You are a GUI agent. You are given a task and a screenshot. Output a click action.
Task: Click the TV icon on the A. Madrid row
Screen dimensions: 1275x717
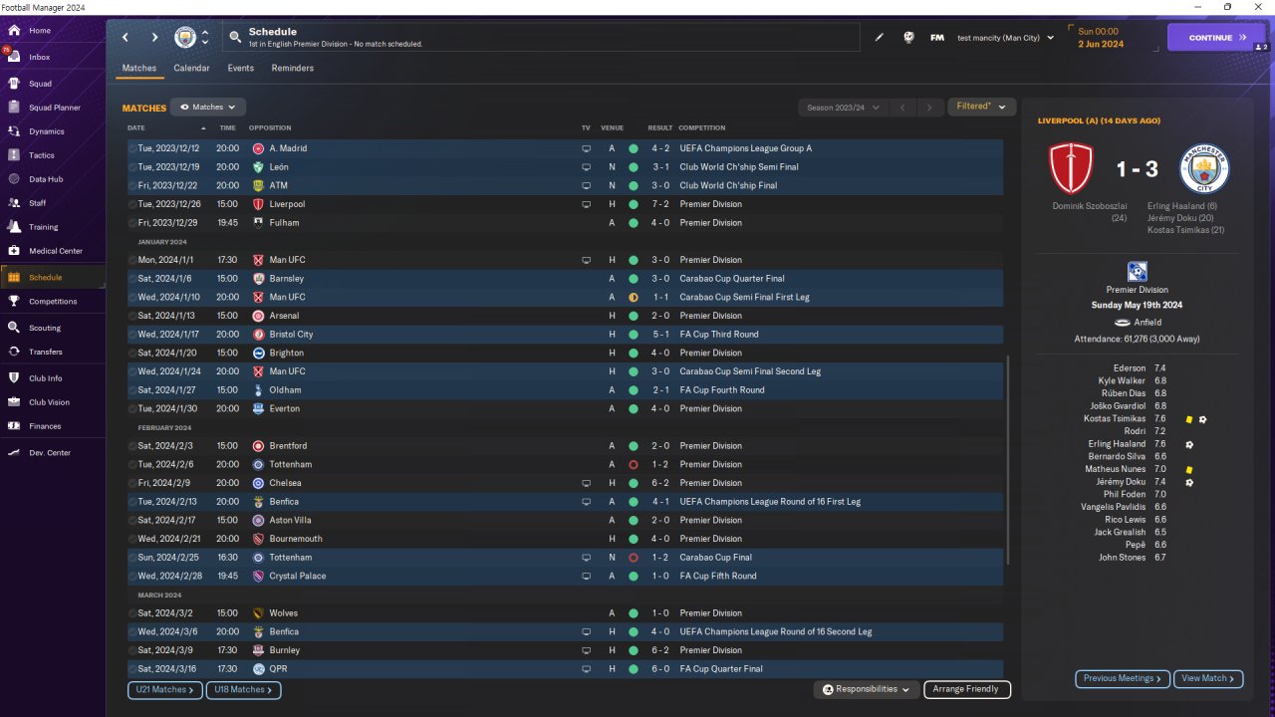[586, 148]
